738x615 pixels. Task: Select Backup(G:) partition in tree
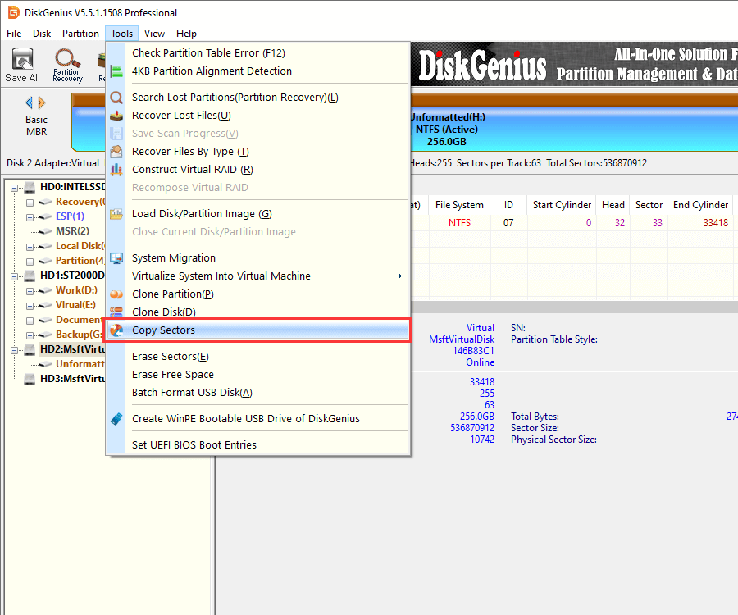point(80,335)
